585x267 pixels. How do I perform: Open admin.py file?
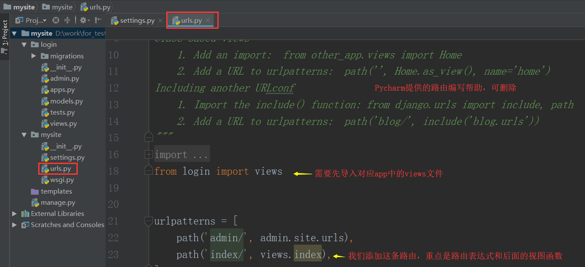pos(60,79)
